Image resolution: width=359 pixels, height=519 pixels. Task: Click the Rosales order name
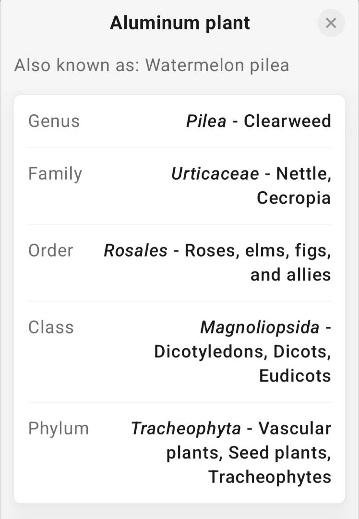coord(135,250)
